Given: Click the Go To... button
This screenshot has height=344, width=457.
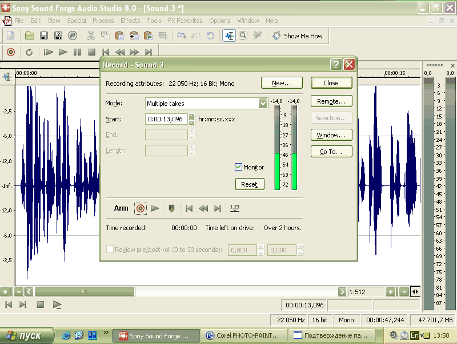Looking at the screenshot, I should point(331,152).
